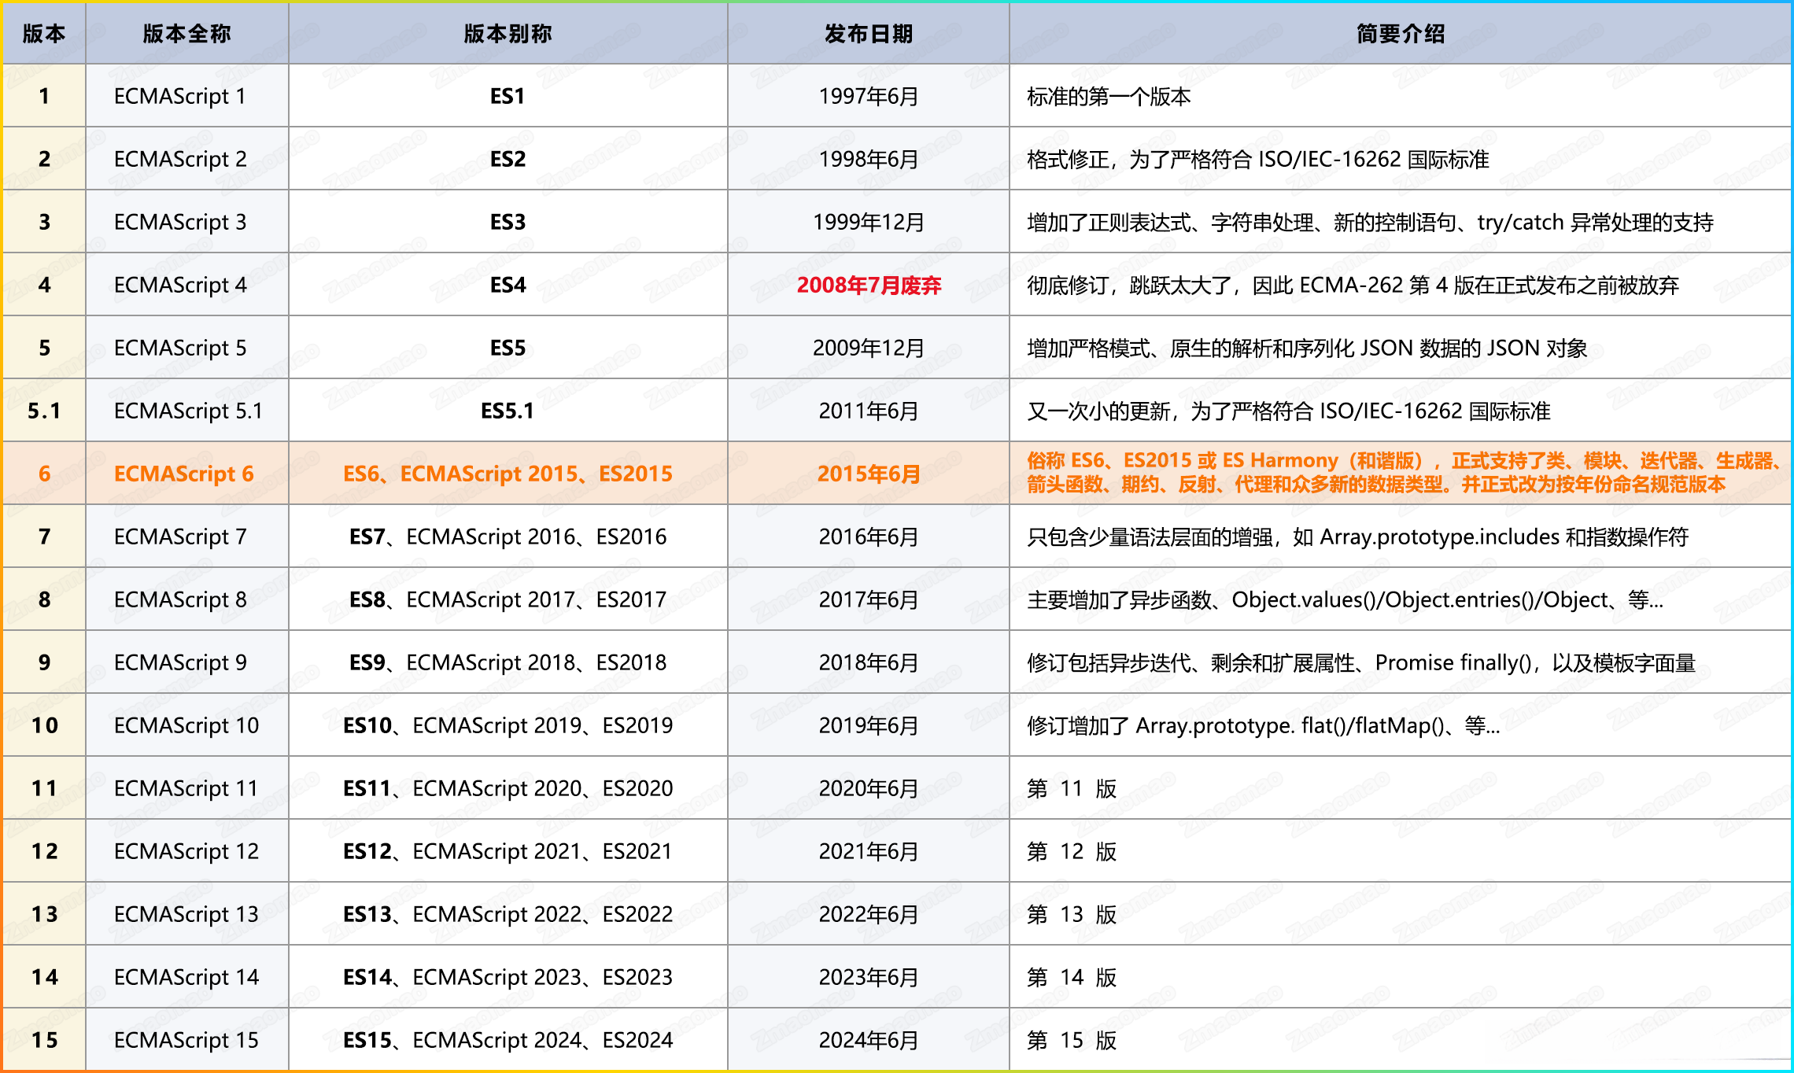Select the ES5.1 alias cell

tap(508, 411)
